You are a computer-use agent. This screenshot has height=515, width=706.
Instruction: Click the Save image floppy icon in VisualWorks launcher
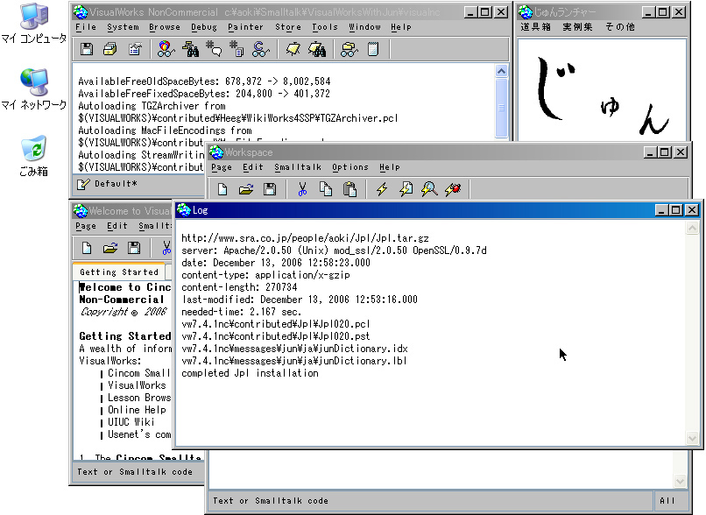click(87, 49)
